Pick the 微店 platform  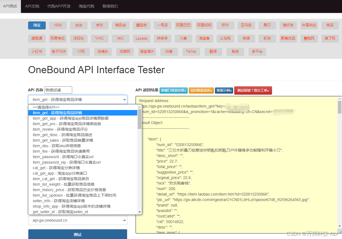click(330, 25)
